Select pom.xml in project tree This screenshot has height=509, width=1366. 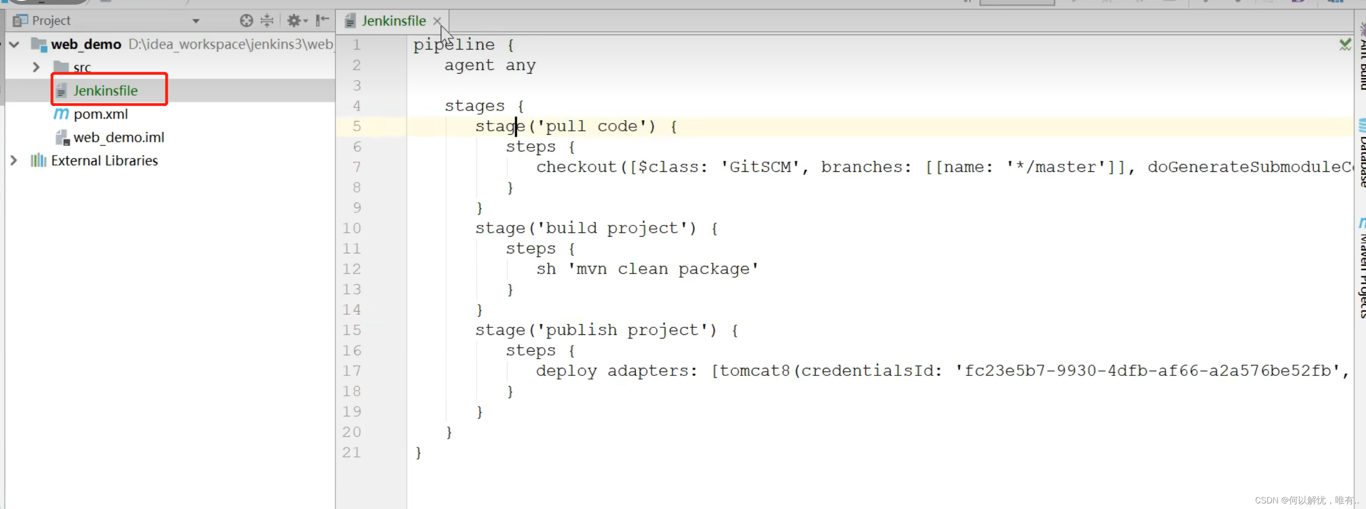[x=101, y=114]
